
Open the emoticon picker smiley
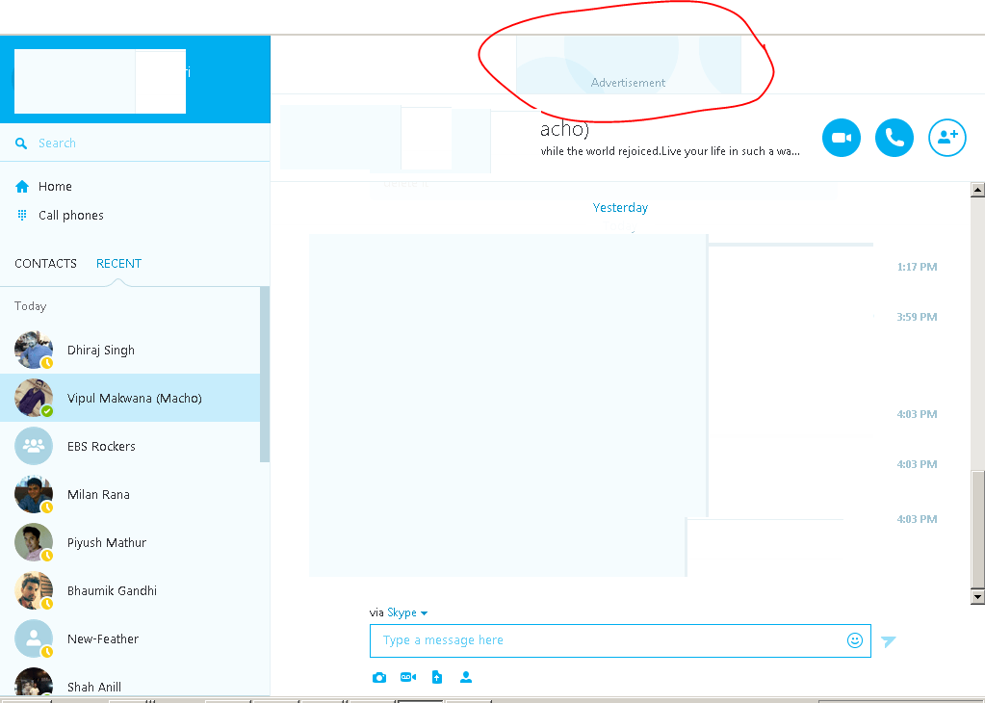click(x=855, y=640)
